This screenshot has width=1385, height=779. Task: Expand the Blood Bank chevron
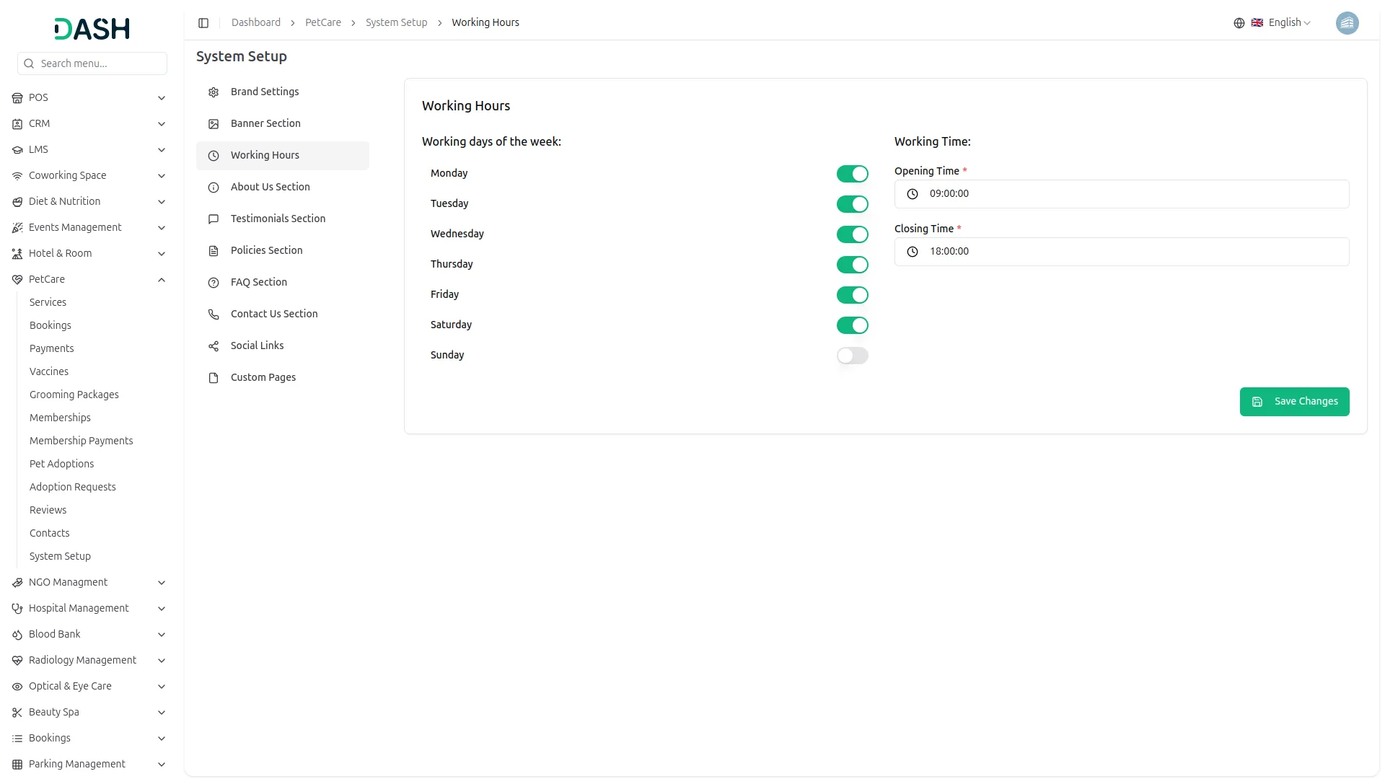point(162,635)
